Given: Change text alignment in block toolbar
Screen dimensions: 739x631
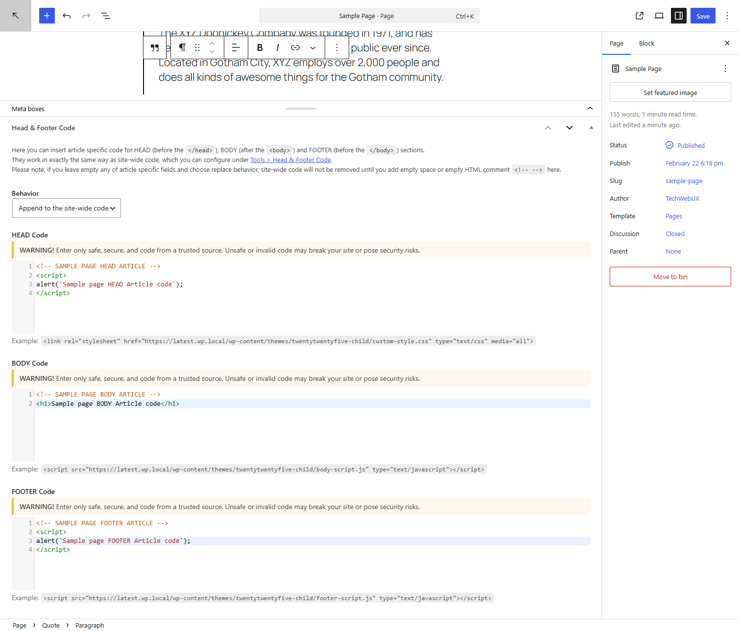Looking at the screenshot, I should [x=236, y=47].
